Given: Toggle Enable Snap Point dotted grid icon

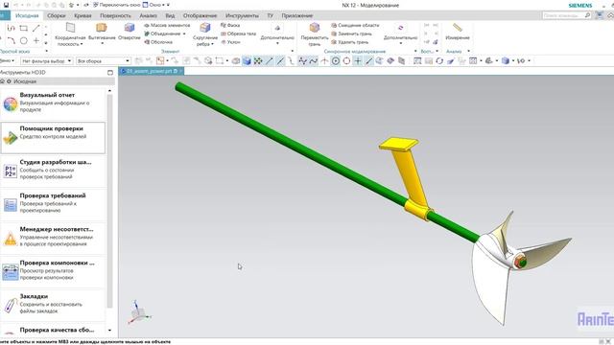Looking at the screenshot, I should click(258, 61).
